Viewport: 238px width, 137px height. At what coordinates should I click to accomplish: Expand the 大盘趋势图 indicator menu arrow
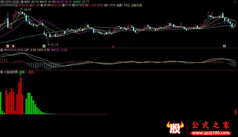2,72
